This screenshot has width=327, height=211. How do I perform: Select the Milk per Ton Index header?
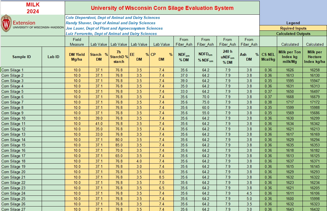(x=290, y=57)
